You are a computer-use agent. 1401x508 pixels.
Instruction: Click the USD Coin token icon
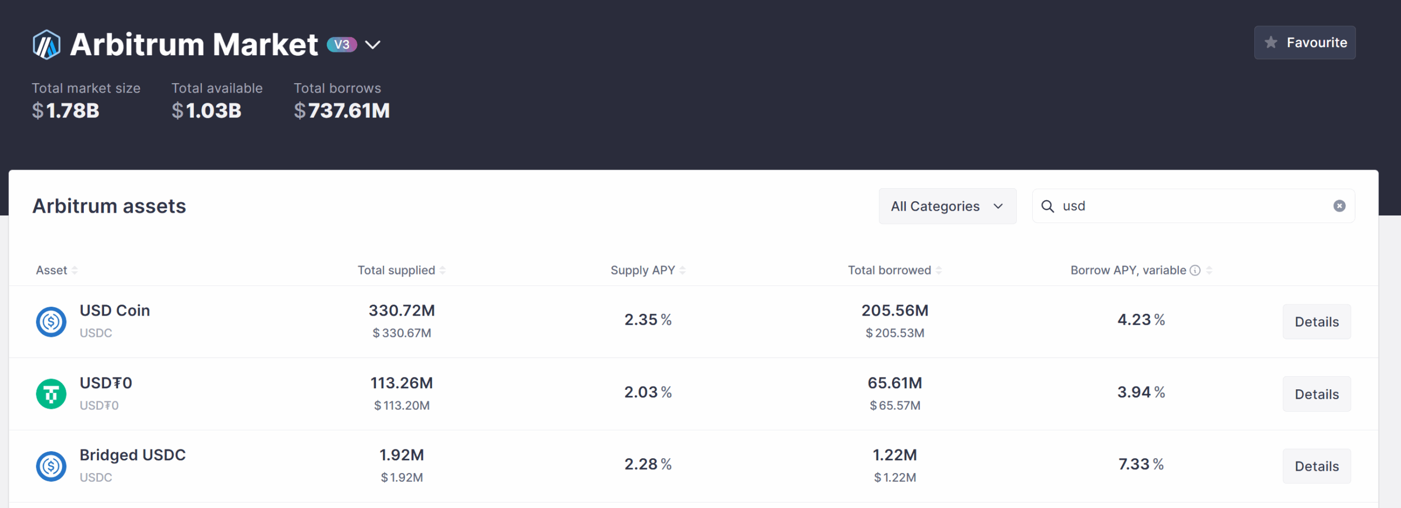point(51,322)
